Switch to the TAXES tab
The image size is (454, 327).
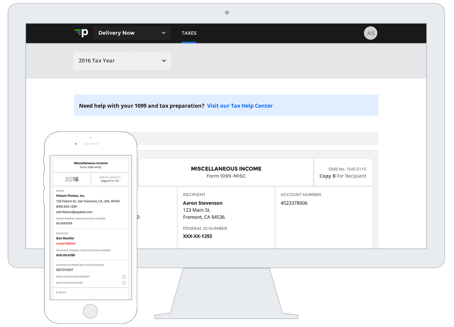[x=189, y=33]
